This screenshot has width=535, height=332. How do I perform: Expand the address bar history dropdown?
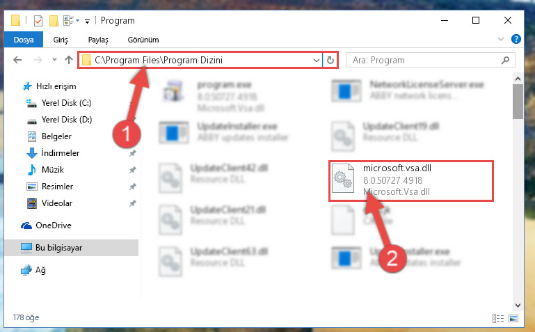[x=317, y=61]
